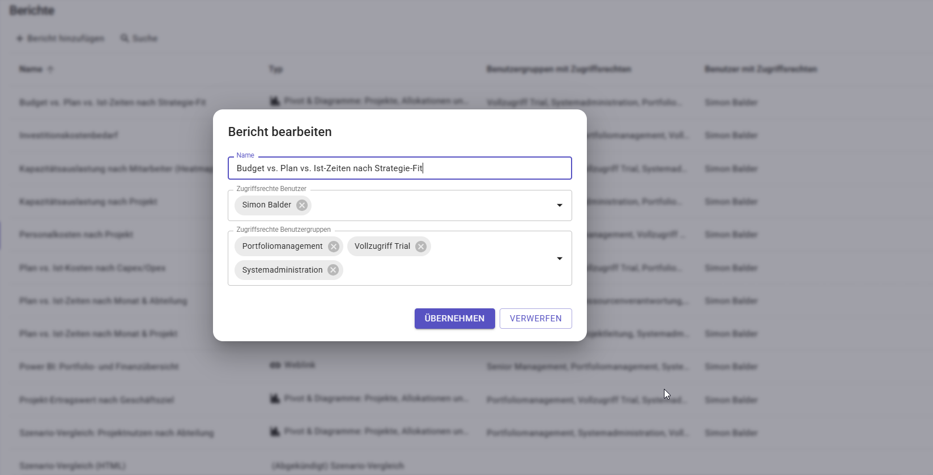Click the Weblink icon in the Power BI row
This screenshot has height=475, width=933.
[275, 366]
